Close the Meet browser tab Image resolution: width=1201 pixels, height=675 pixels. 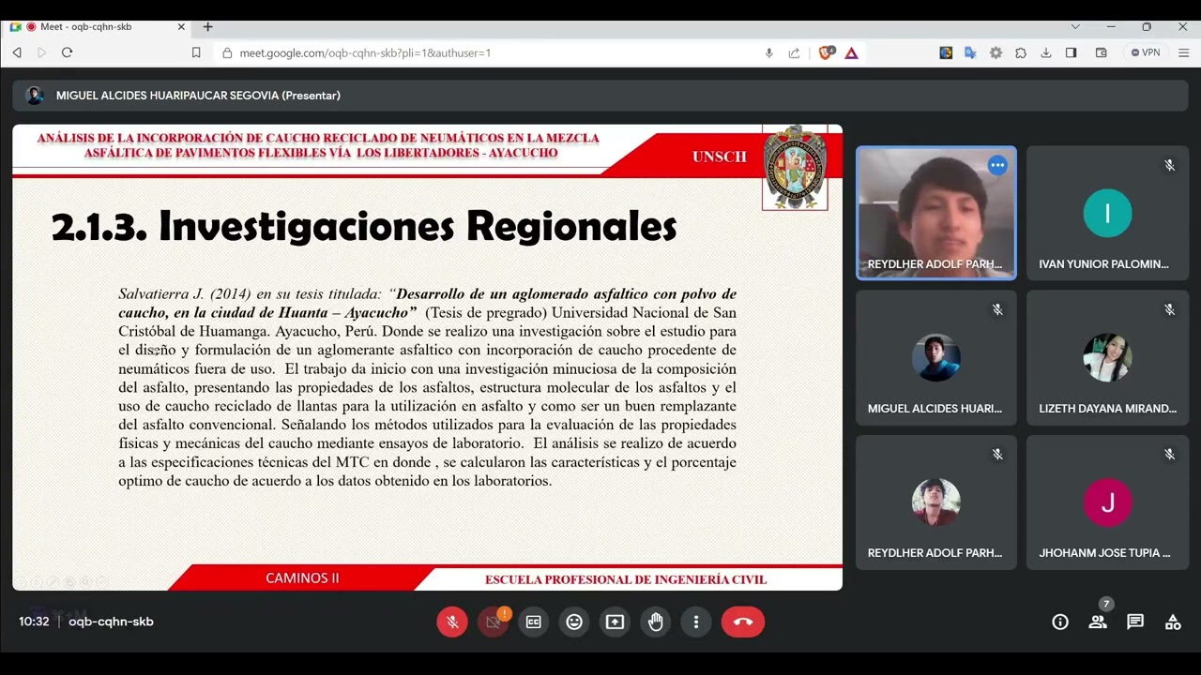pyautogui.click(x=181, y=27)
